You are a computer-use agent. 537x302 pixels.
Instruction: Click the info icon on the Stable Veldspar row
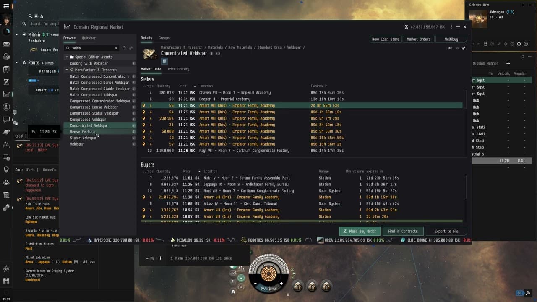pos(134,138)
